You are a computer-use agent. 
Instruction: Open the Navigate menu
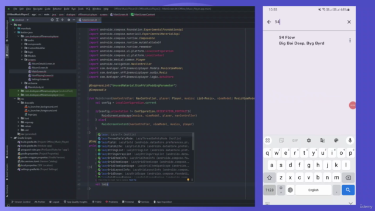point(37,9)
